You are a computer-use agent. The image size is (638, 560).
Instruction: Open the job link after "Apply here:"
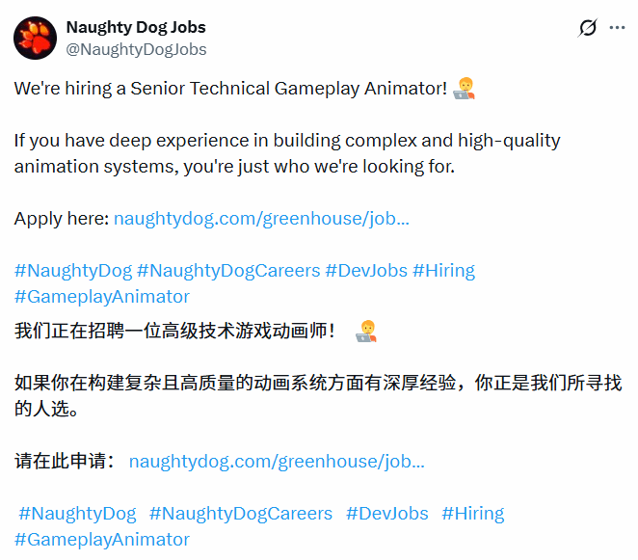coord(261,219)
